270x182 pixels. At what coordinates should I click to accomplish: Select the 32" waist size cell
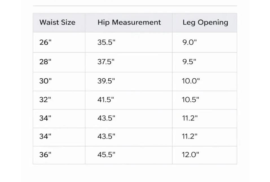point(59,100)
